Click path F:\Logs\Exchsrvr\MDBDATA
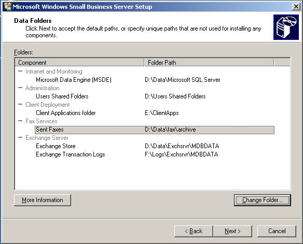303x244 pixels. point(182,154)
